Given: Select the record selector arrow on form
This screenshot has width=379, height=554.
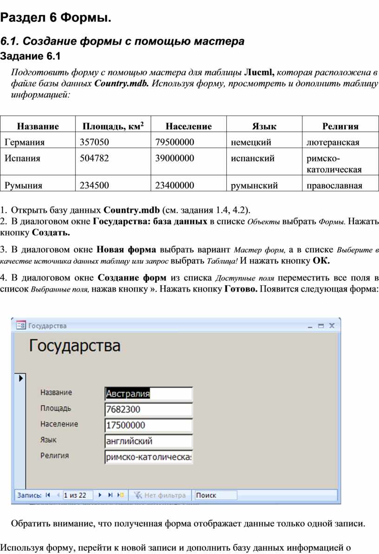Looking at the screenshot, I should (x=21, y=378).
